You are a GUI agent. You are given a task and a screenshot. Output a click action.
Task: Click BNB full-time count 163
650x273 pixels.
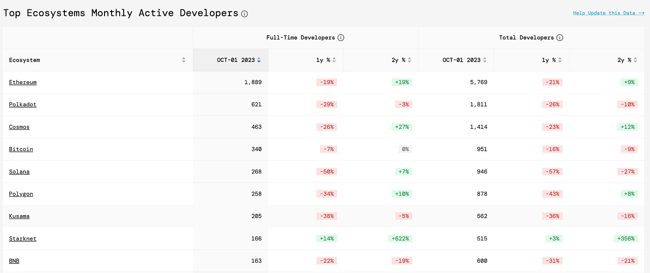click(x=256, y=261)
